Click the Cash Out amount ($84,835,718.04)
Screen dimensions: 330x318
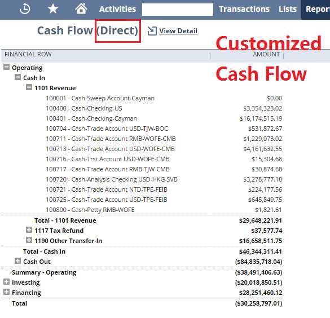(259, 262)
